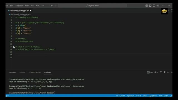The image size is (178, 100).
Task: Switch to the DEBUG CONSOLE panel tab
Action: pos(35,72)
